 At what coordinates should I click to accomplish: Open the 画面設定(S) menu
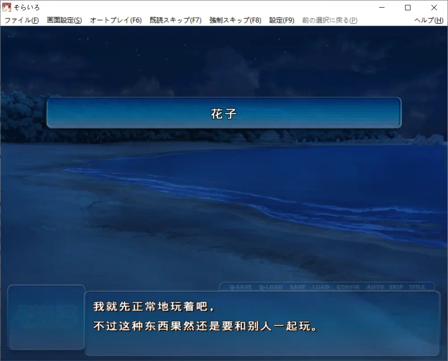[x=64, y=20]
